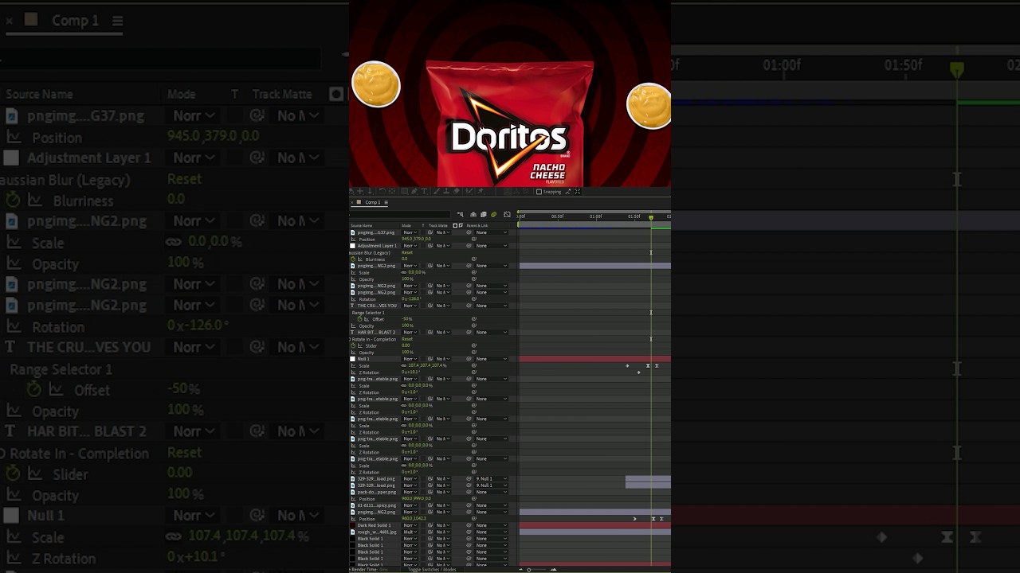This screenshot has height=573, width=1020.
Task: Select the Rectangle shape tool
Action: 405,192
